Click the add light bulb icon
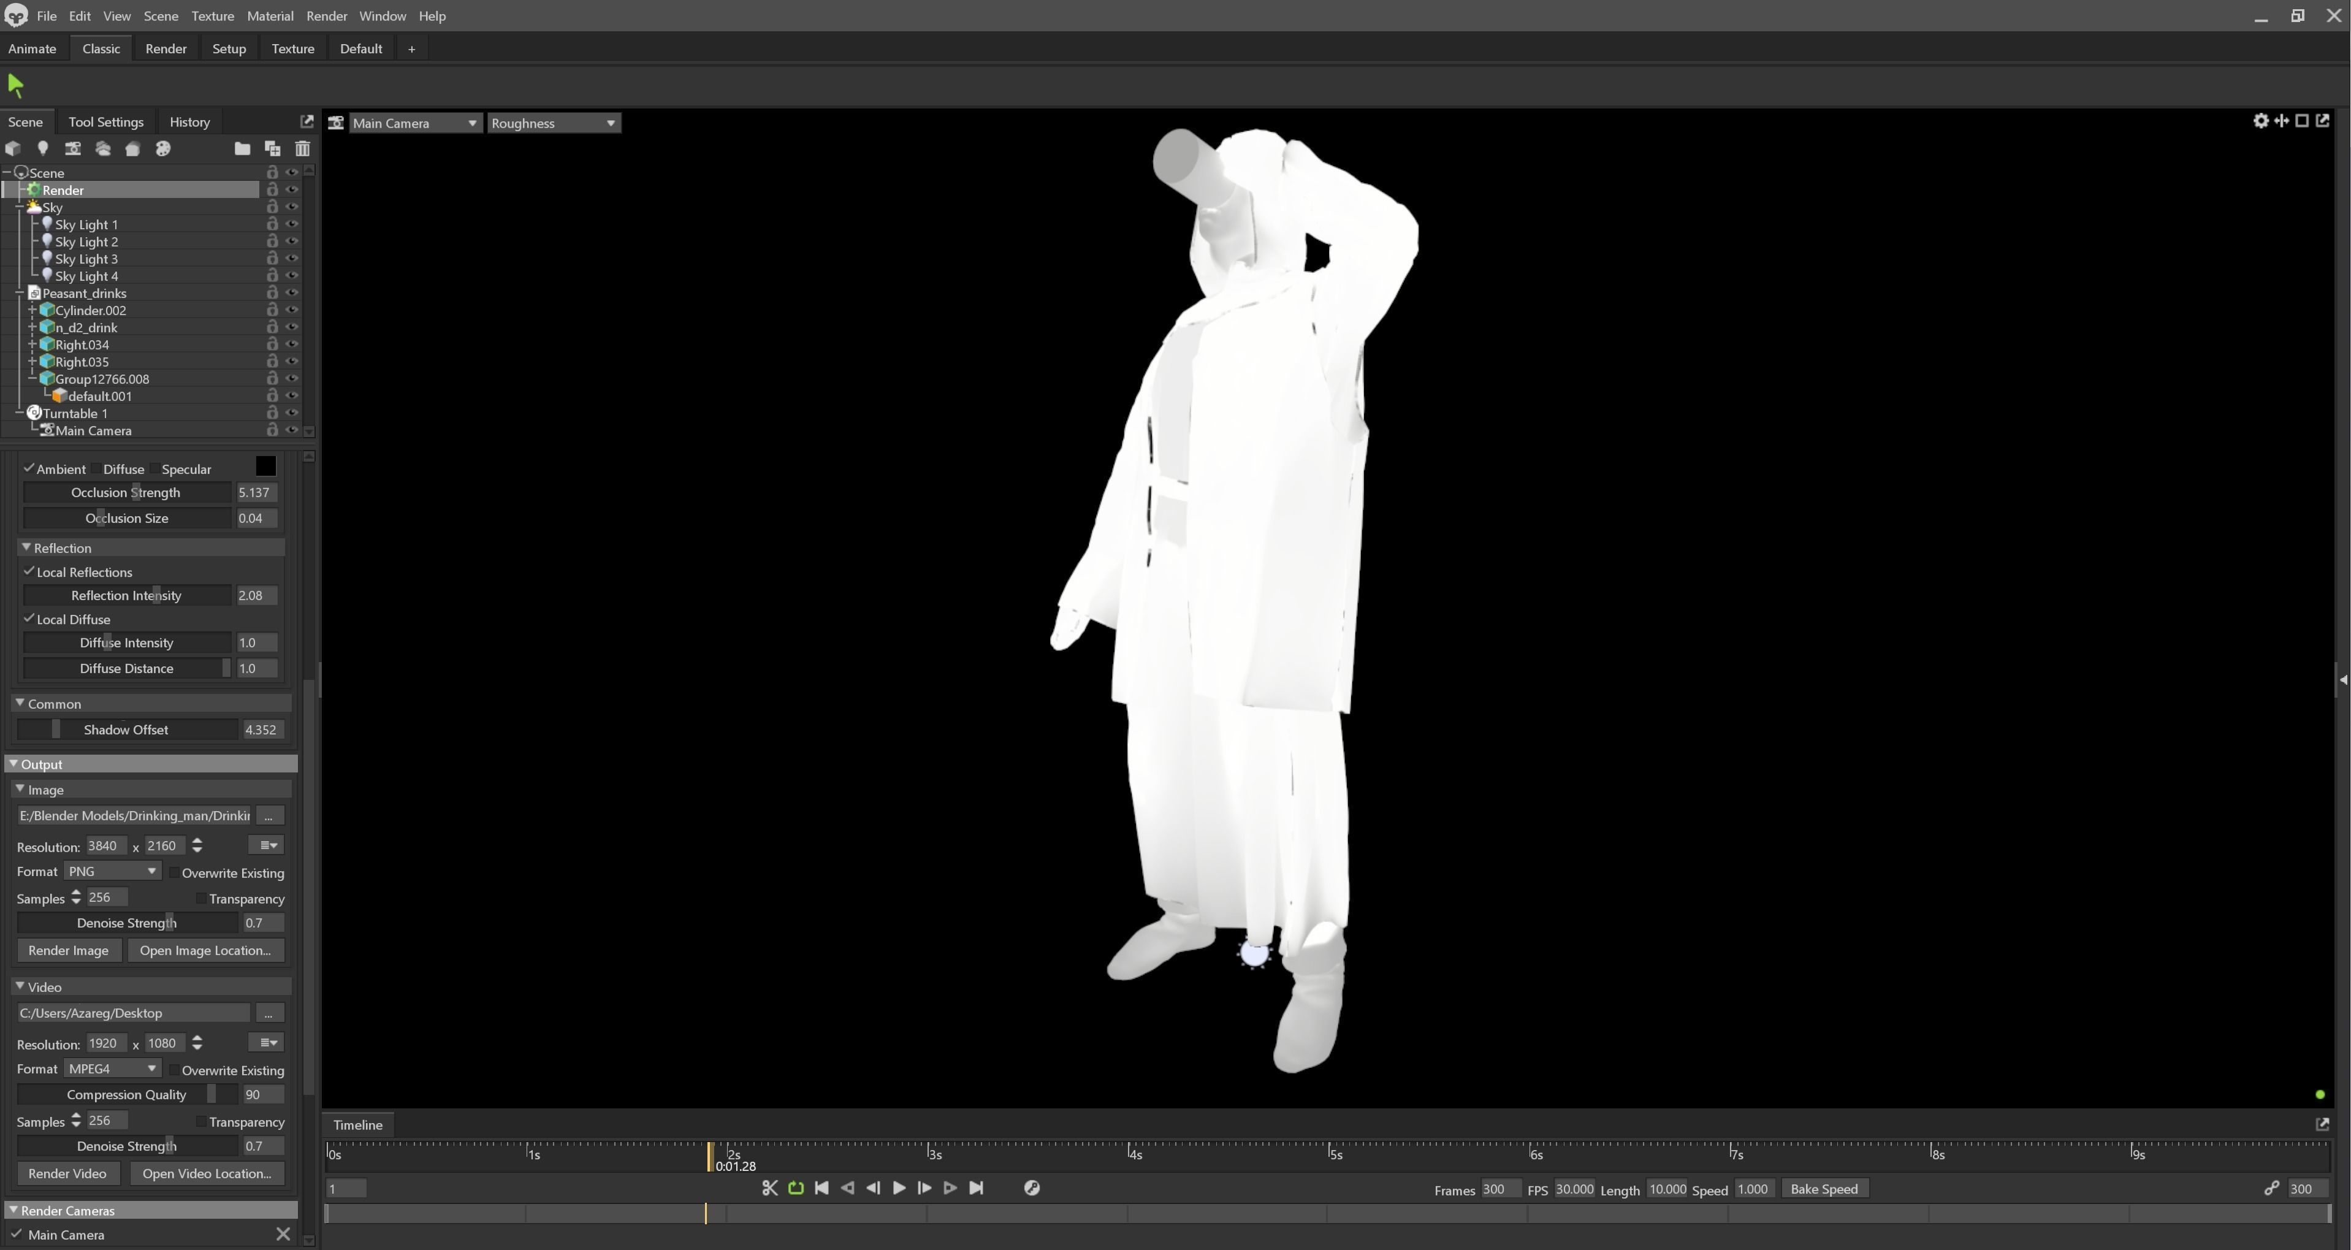 [42, 149]
